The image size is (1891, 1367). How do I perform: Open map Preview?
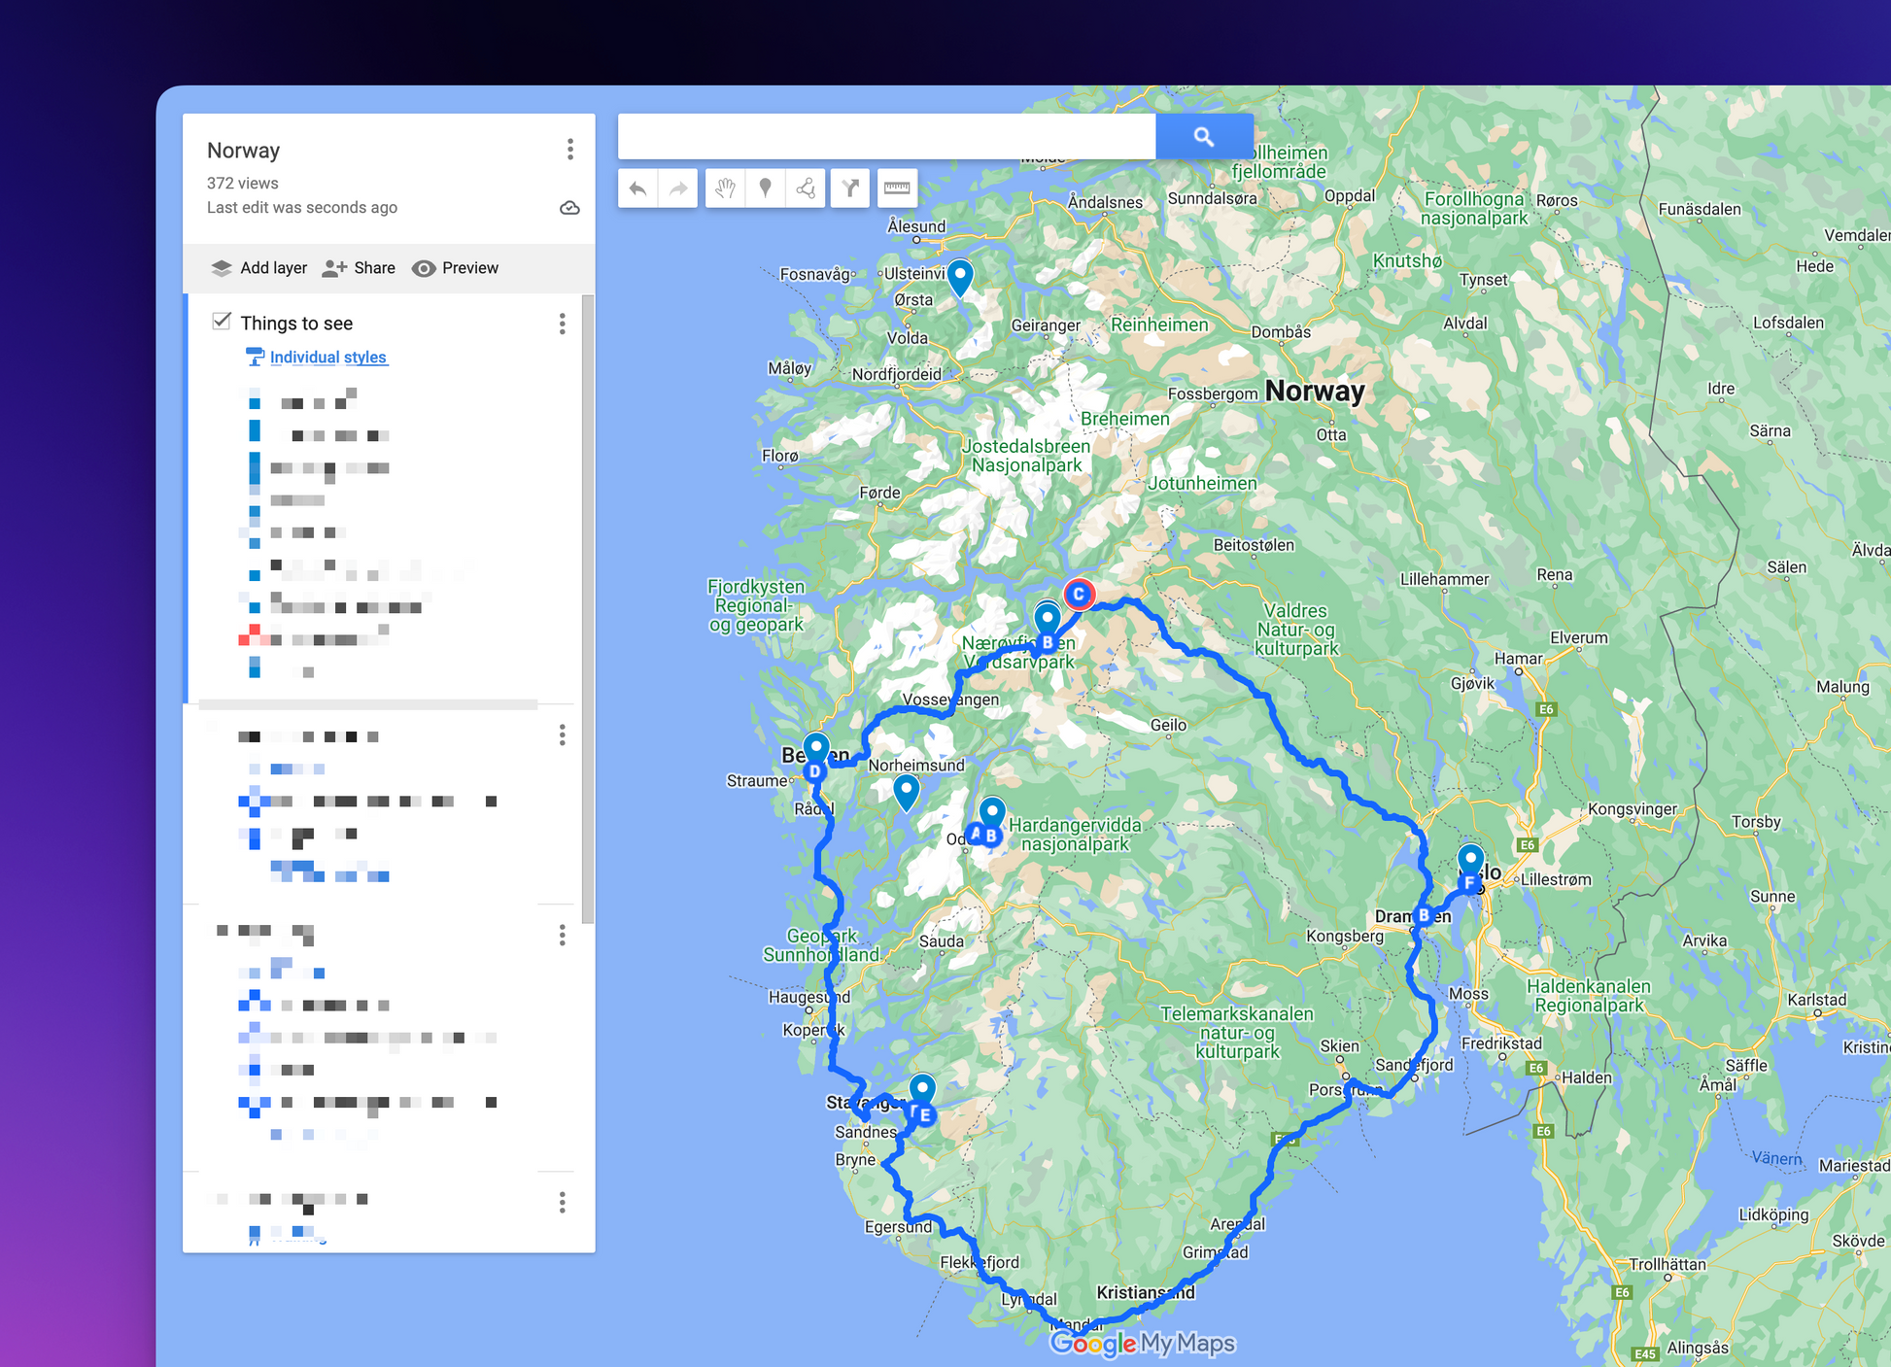tap(456, 268)
